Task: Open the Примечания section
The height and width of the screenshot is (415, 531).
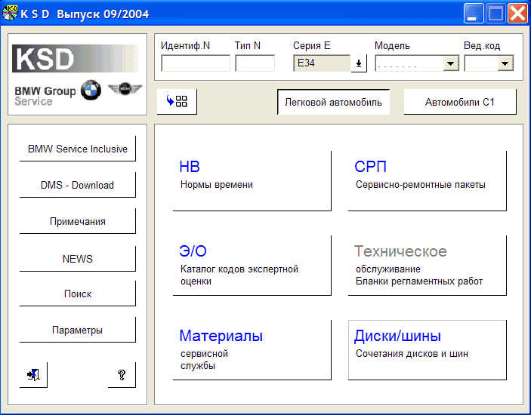Action: (78, 221)
